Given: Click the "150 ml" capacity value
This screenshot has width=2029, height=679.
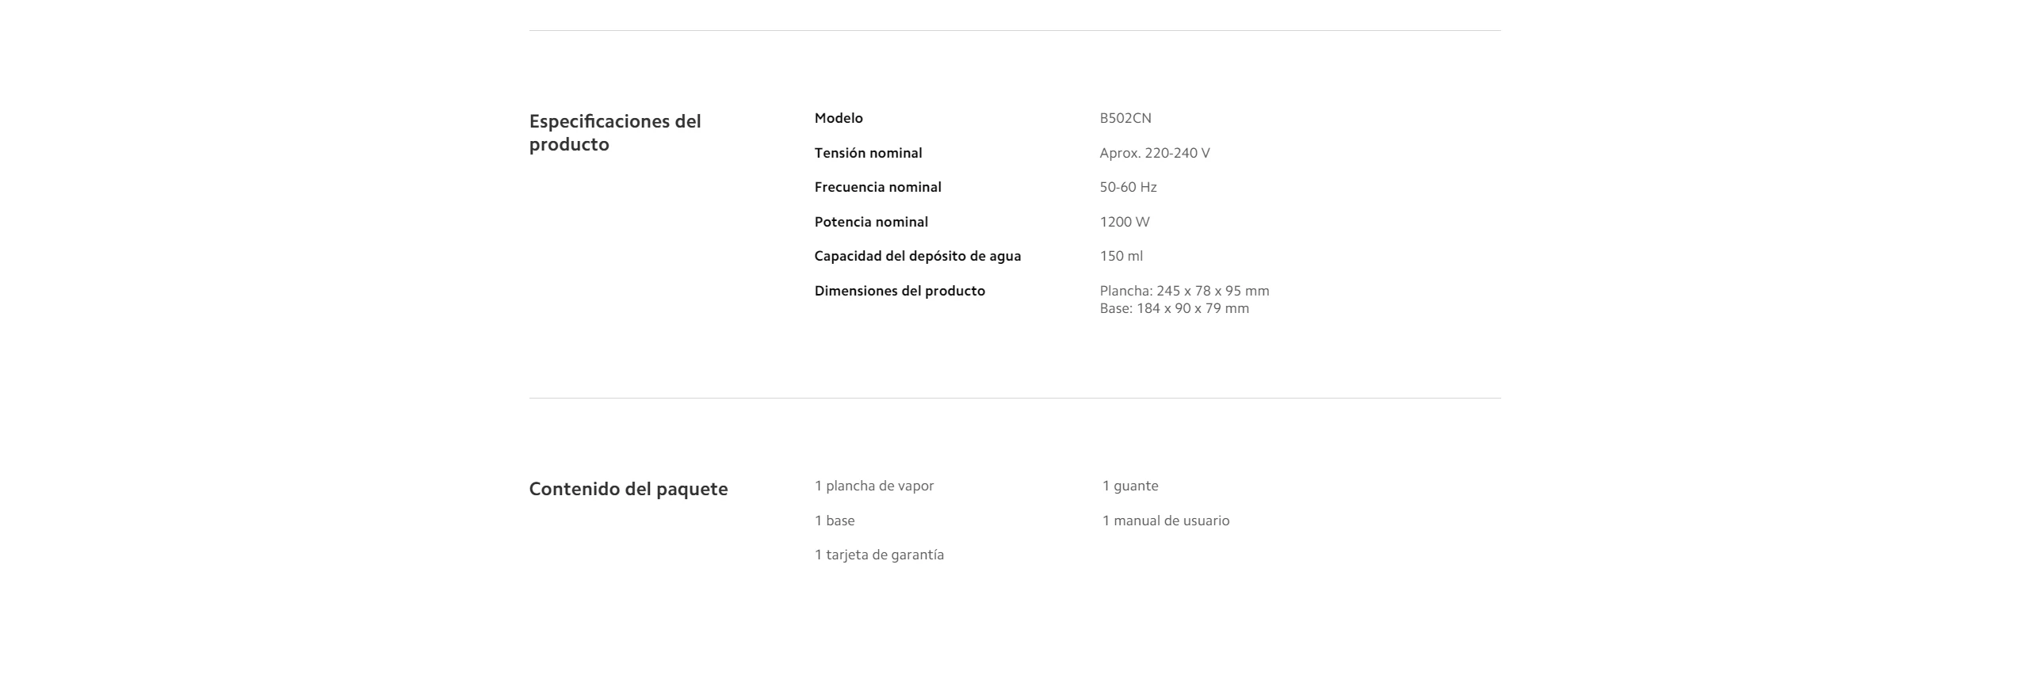Looking at the screenshot, I should [1121, 256].
